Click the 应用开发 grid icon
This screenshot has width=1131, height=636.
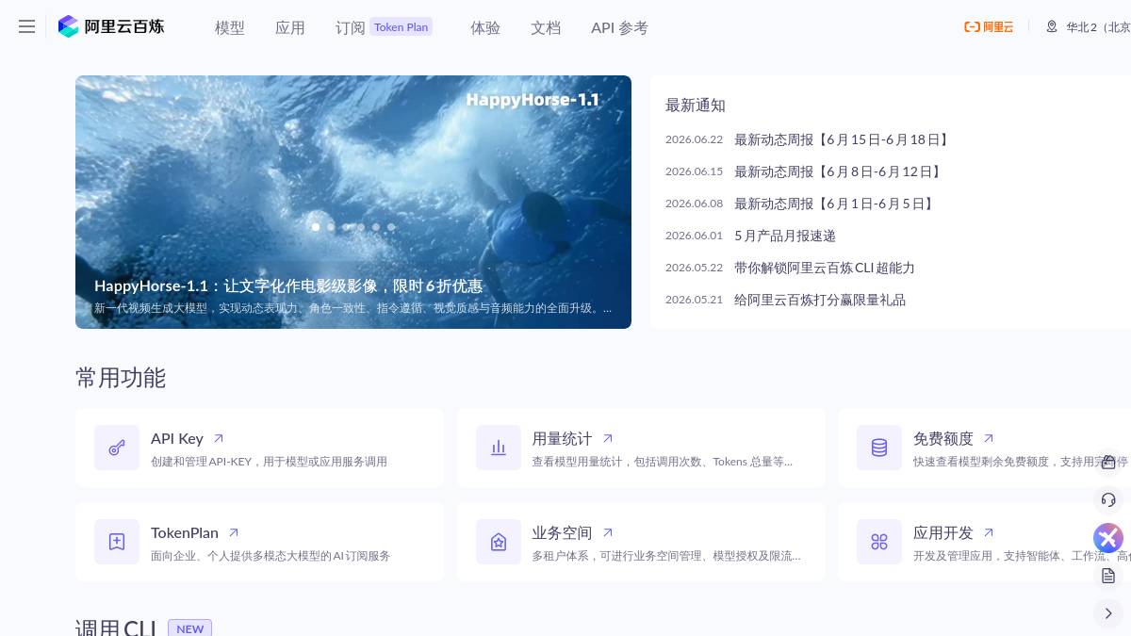tap(879, 542)
